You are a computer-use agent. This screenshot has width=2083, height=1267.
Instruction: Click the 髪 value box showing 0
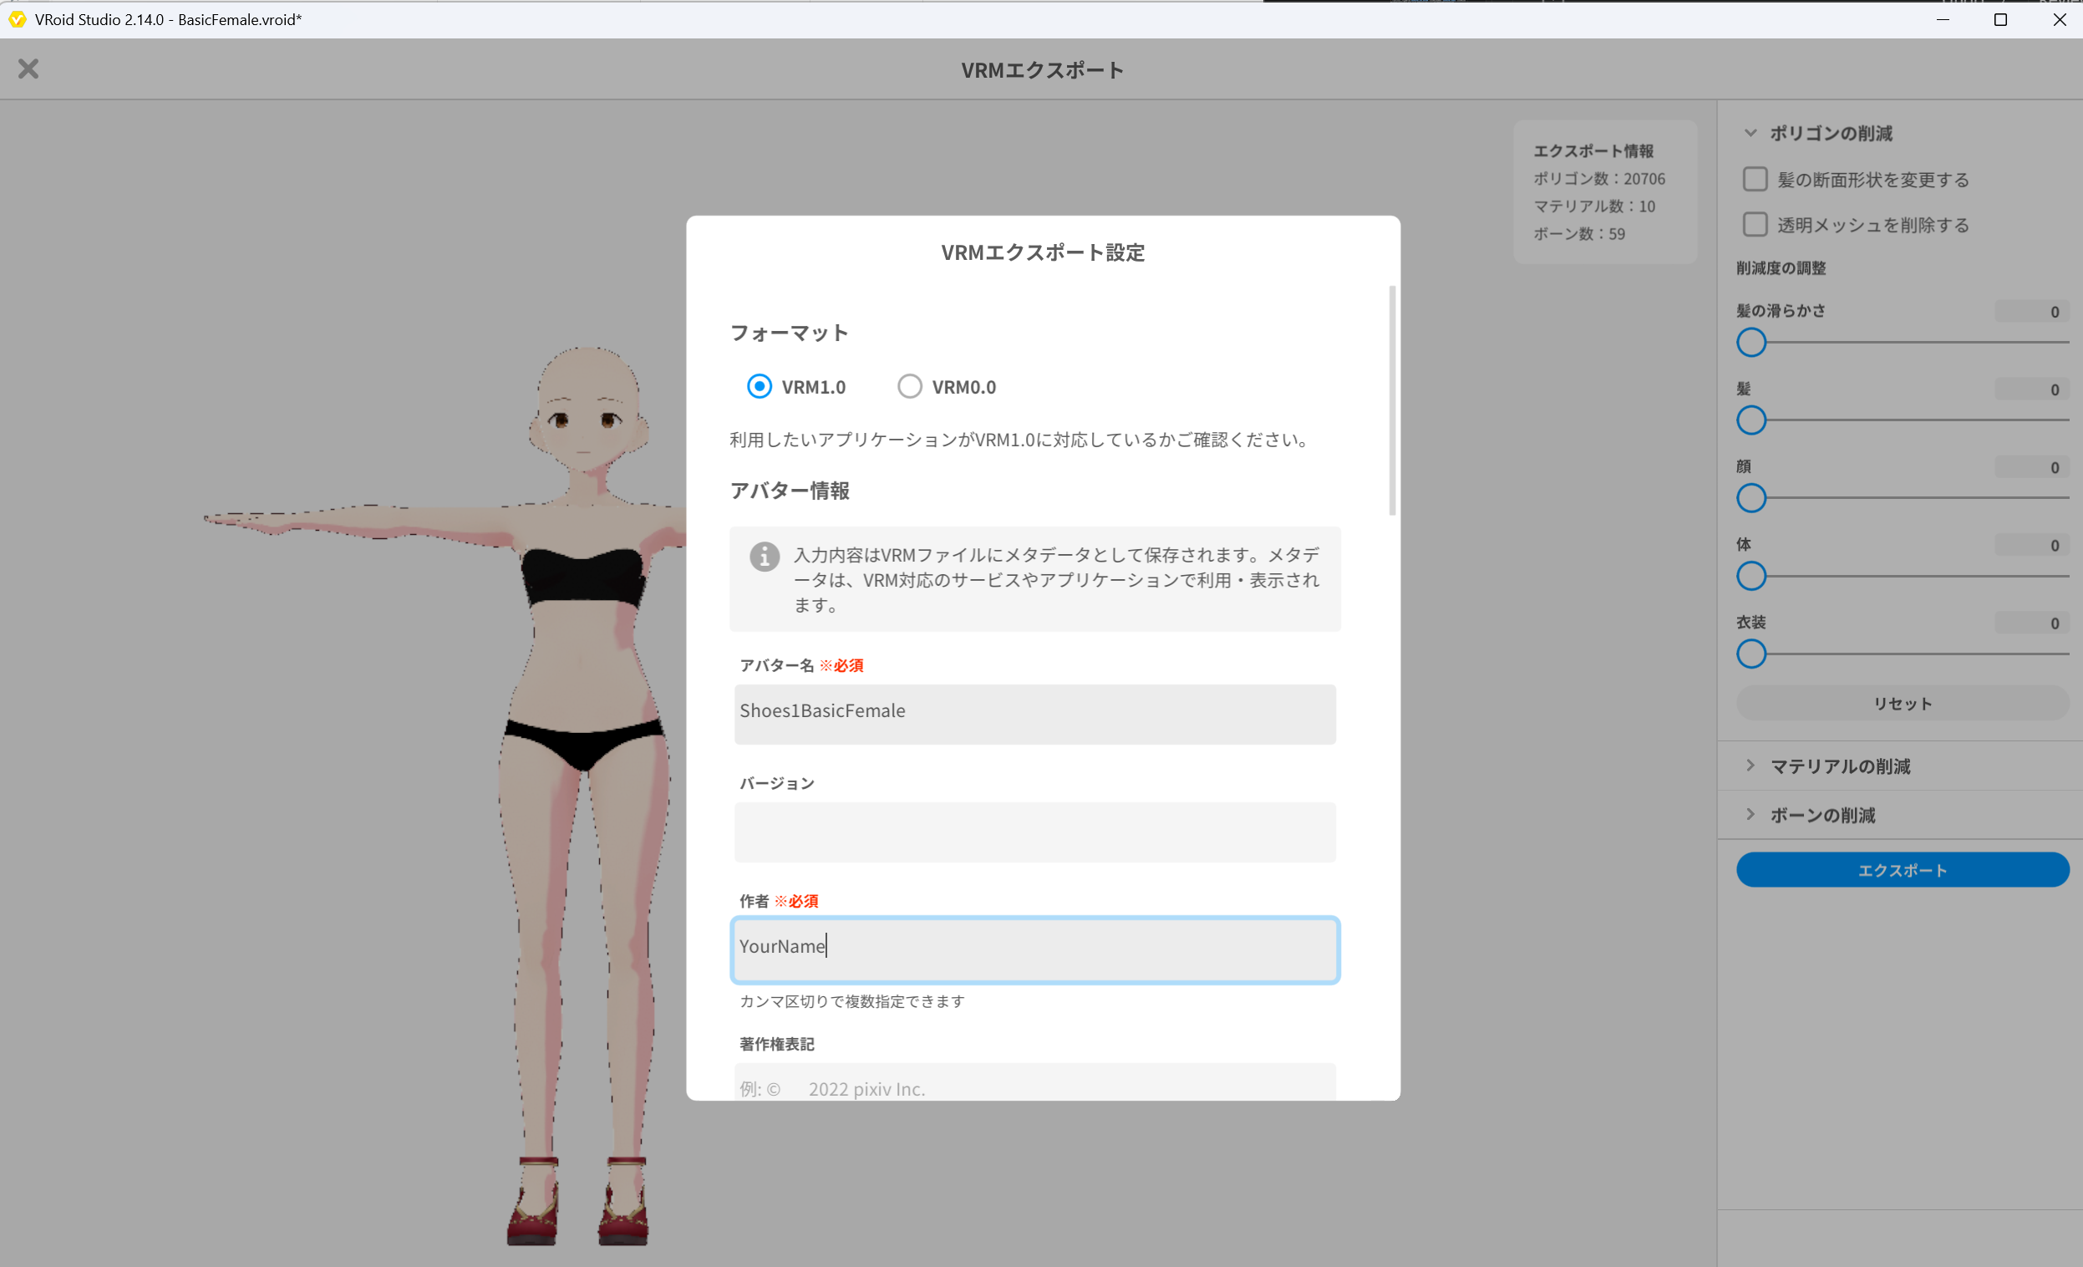coord(2031,389)
